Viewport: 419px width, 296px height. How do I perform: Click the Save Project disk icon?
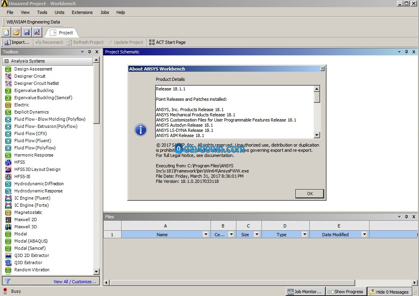pos(27,32)
